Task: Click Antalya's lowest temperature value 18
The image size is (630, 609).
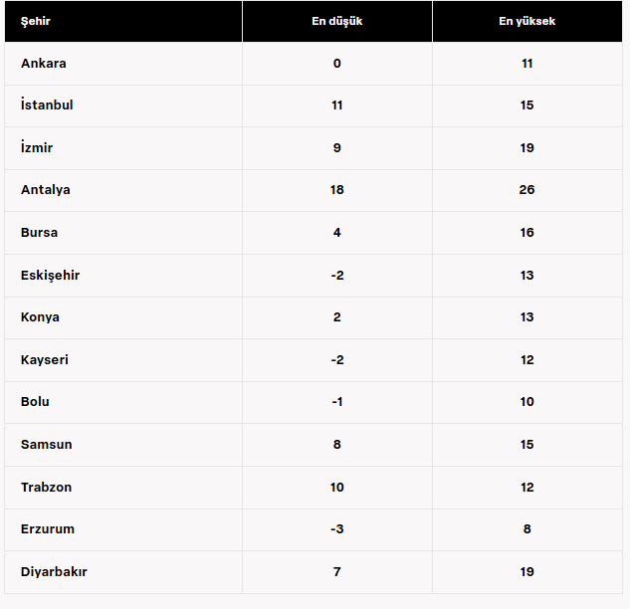Action: coord(336,190)
